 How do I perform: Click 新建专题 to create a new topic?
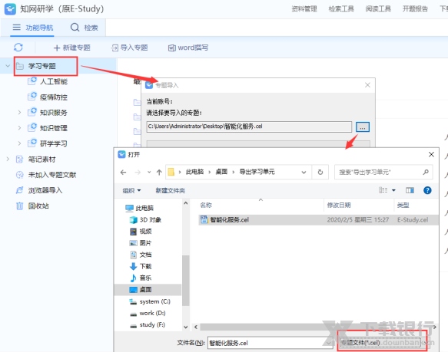(72, 48)
